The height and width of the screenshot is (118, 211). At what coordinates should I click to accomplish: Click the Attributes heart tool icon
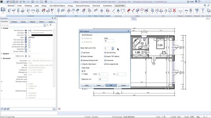[197, 10]
